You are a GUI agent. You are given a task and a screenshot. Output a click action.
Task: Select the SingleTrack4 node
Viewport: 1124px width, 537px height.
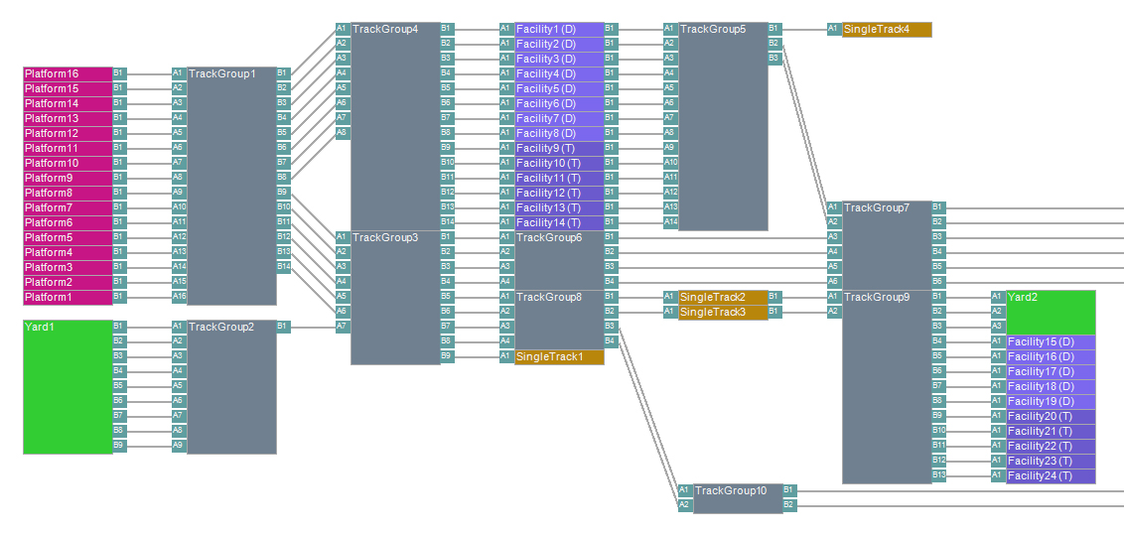[x=887, y=30]
